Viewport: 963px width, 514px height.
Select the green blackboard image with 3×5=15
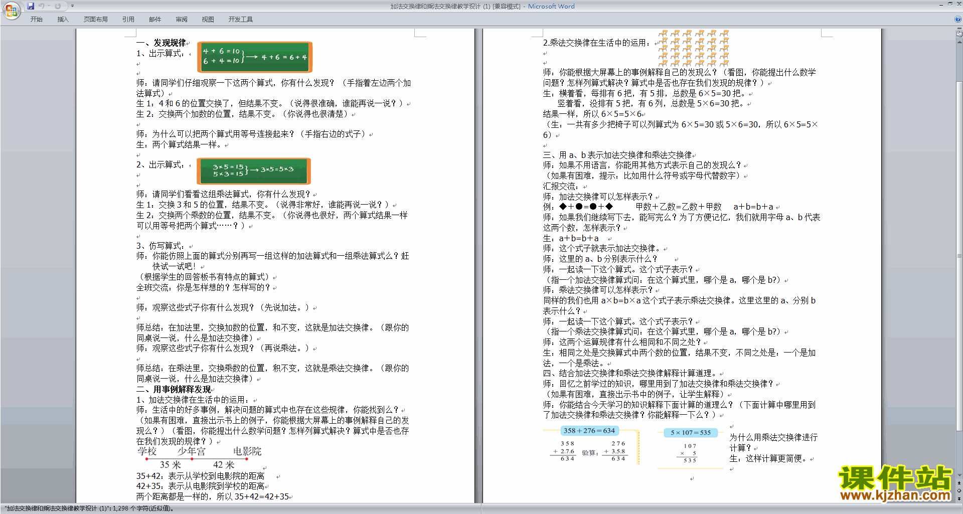point(253,171)
